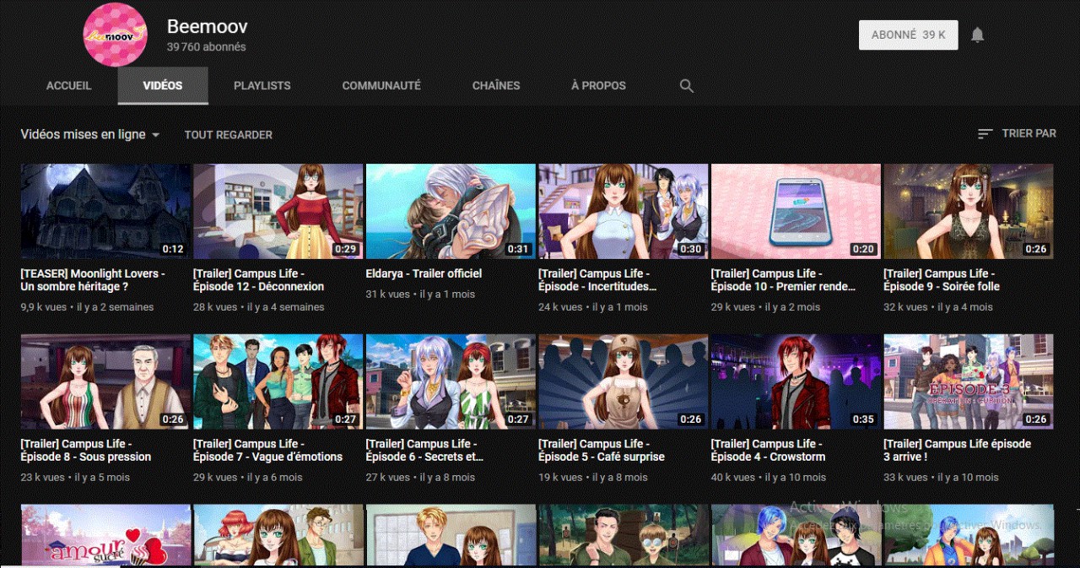Play the Épisode 9 Soirée folle thumbnail
The width and height of the screenshot is (1080, 568).
pyautogui.click(x=969, y=211)
